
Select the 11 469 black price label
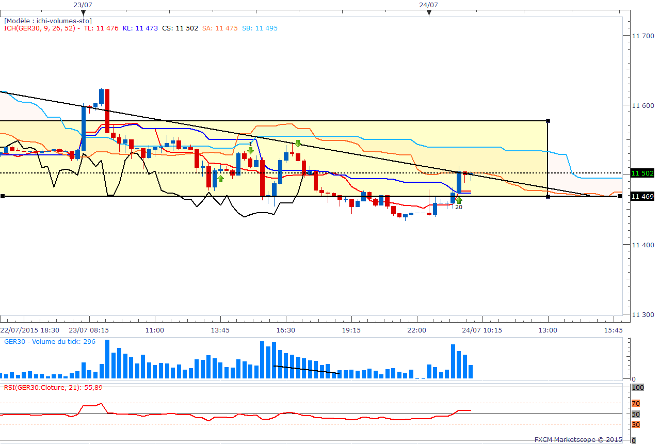[642, 196]
